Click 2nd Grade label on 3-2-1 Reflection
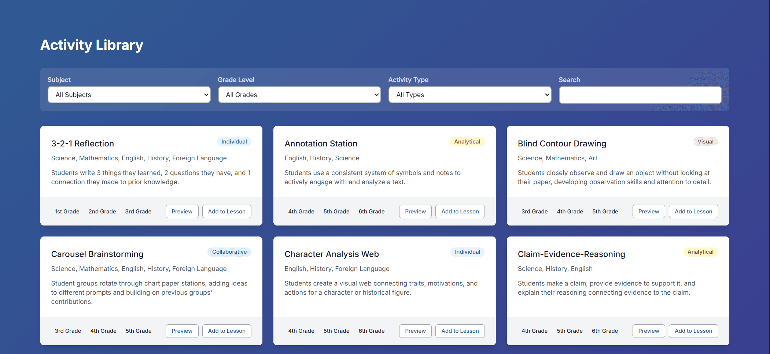 pos(102,212)
